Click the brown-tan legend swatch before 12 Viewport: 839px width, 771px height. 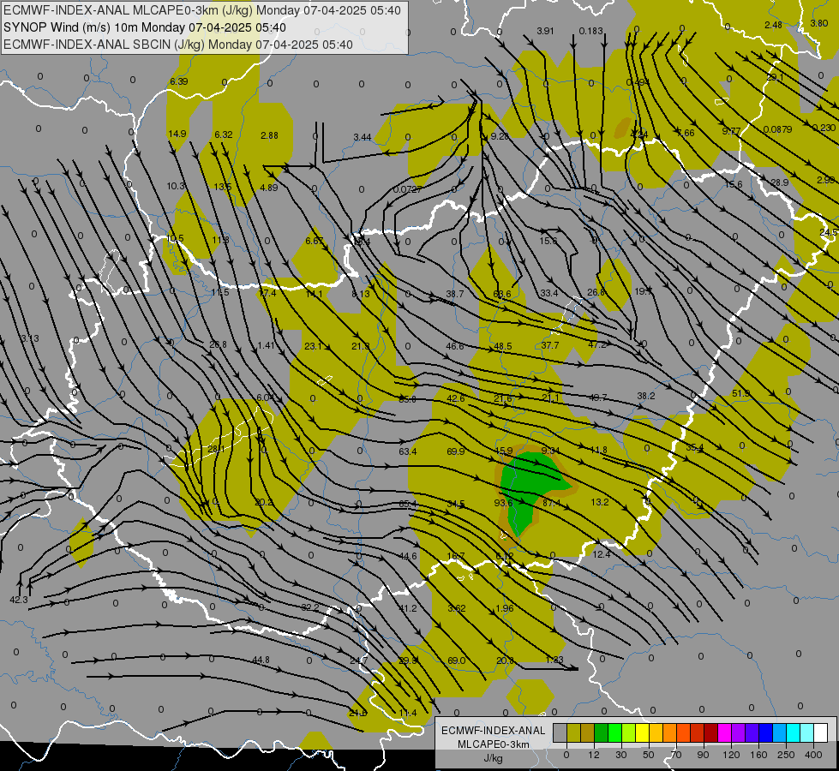[x=588, y=732]
